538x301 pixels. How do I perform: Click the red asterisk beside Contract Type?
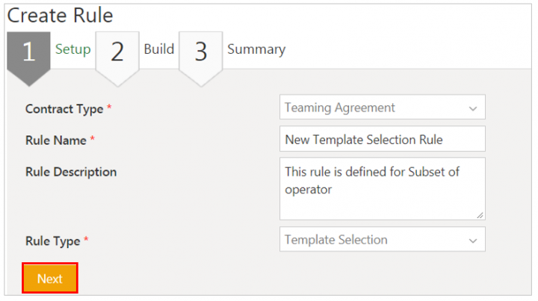click(109, 109)
